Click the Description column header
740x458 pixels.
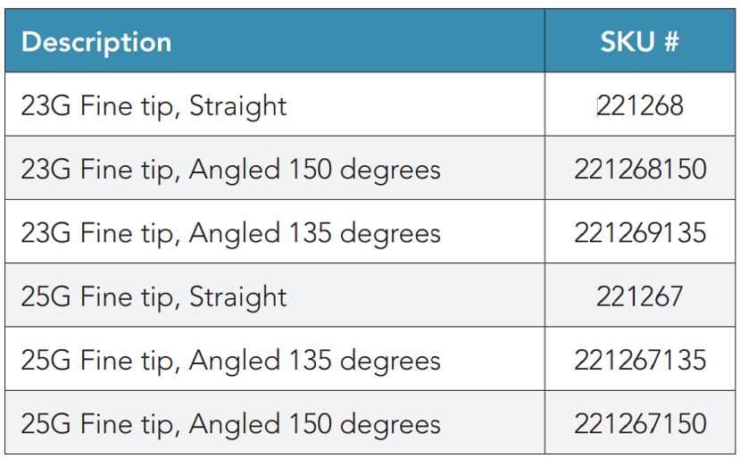tap(96, 42)
